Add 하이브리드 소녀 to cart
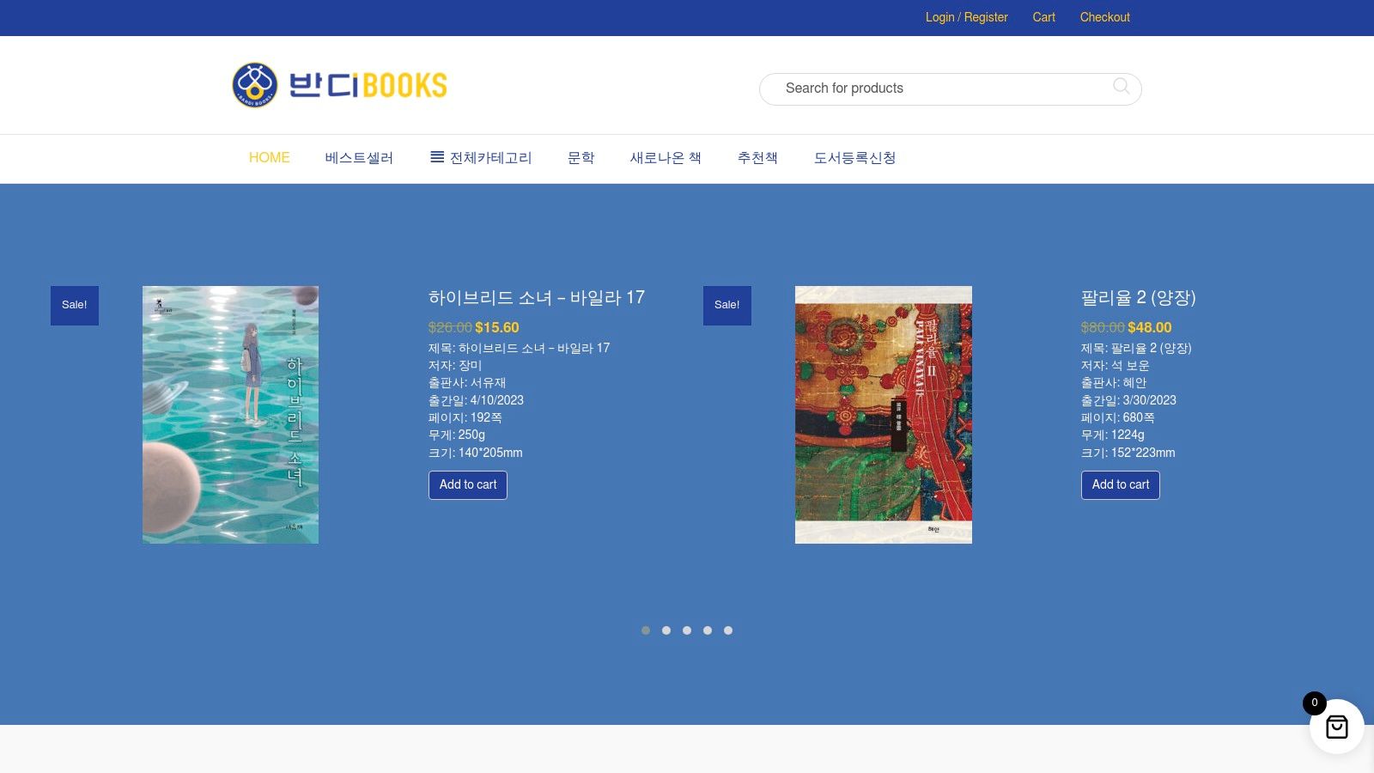Image resolution: width=1374 pixels, height=773 pixels. 468,485
